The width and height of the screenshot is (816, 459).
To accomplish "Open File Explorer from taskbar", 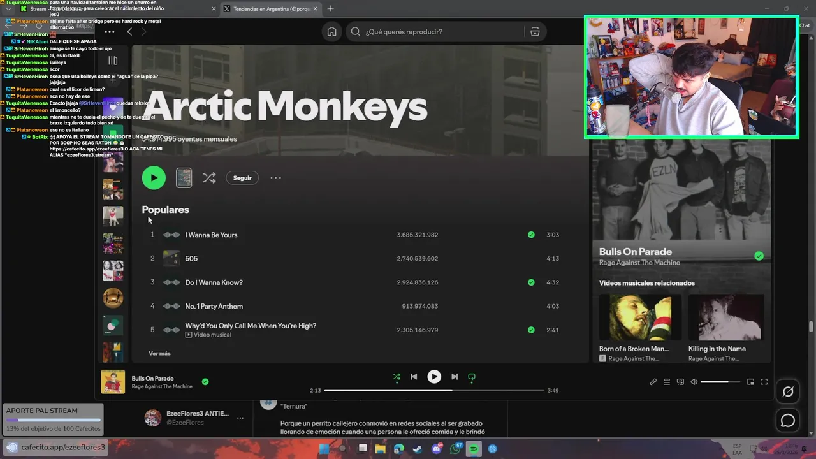I will pyautogui.click(x=381, y=449).
